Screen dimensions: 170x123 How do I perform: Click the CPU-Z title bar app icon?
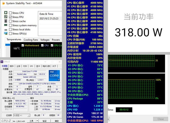2,62
